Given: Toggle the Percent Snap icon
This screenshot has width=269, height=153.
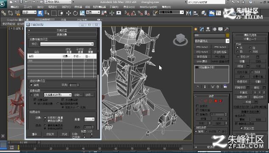Looking at the screenshot, I should [140, 13].
